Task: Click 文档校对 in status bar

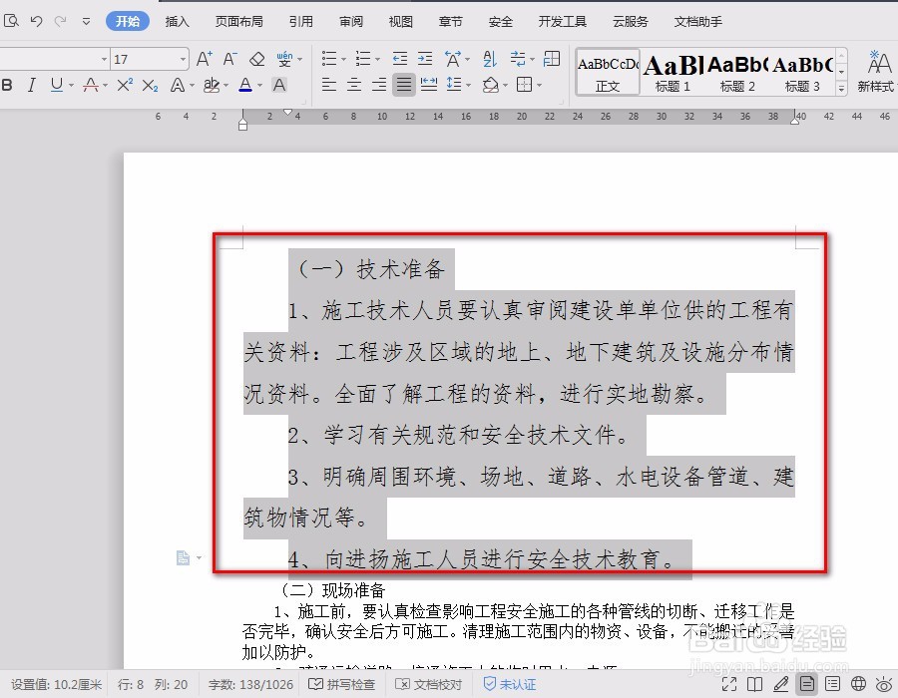Action: (429, 684)
